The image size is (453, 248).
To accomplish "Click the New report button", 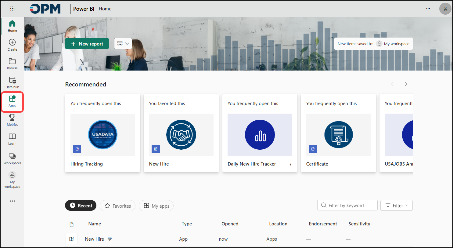I will [87, 44].
